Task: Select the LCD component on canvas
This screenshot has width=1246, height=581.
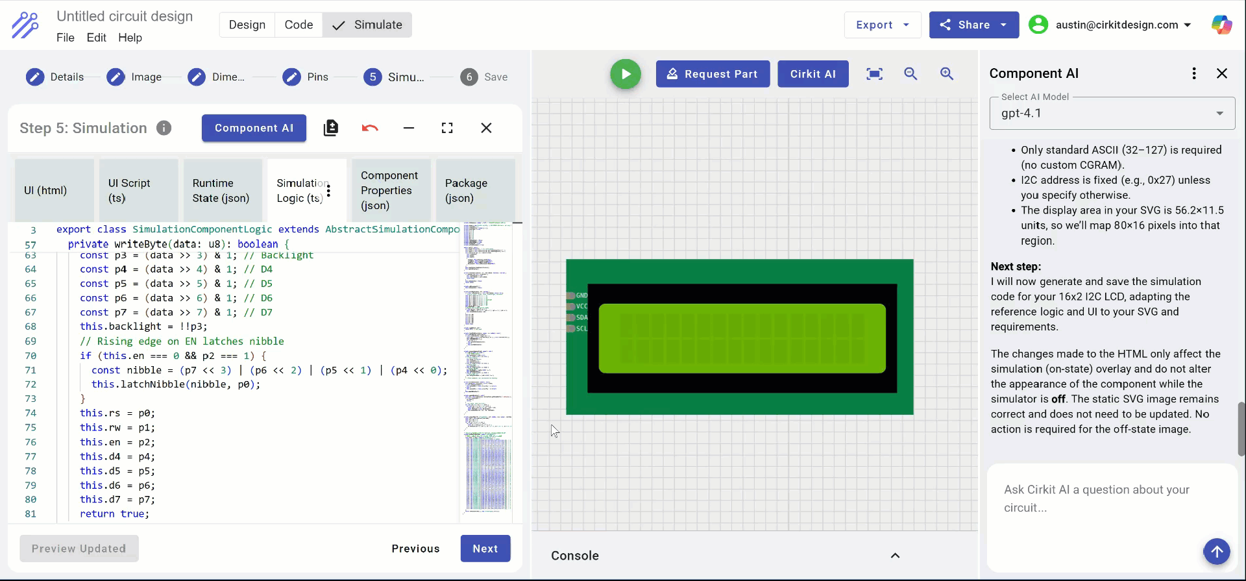Action: 740,337
